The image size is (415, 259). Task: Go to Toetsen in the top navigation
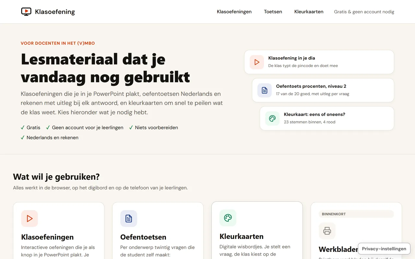(x=273, y=12)
